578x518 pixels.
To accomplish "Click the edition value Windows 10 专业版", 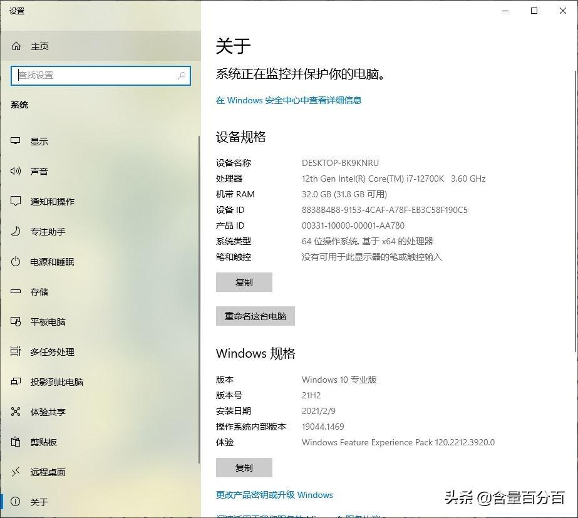I will 339,380.
